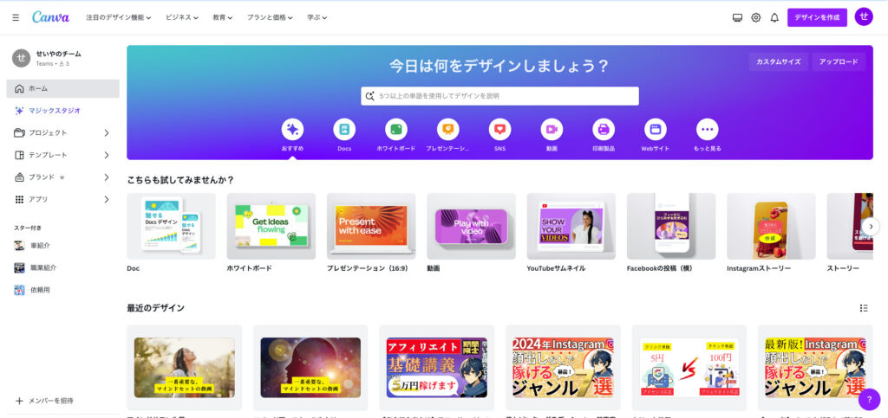Expand the テンプレート sidebar chevron
888x418 pixels.
tap(107, 155)
